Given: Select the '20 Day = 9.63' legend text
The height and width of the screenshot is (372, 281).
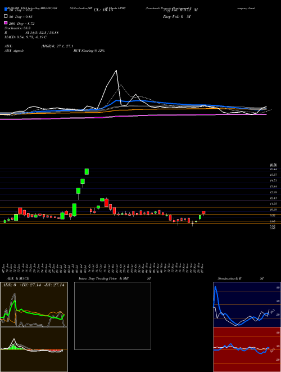Looking at the screenshot, I should click(20, 10).
